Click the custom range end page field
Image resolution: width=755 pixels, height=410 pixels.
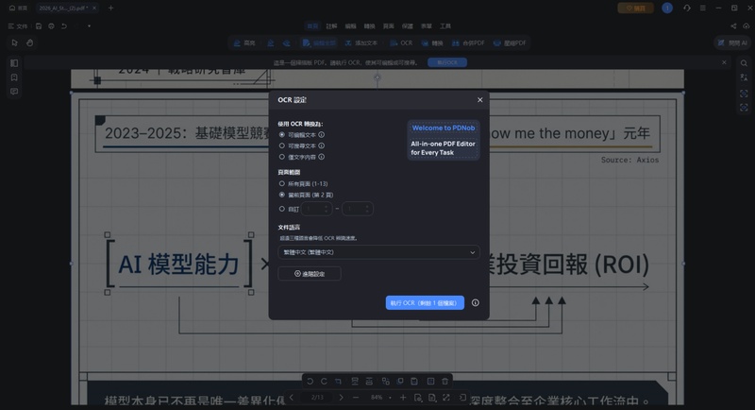[x=358, y=209]
